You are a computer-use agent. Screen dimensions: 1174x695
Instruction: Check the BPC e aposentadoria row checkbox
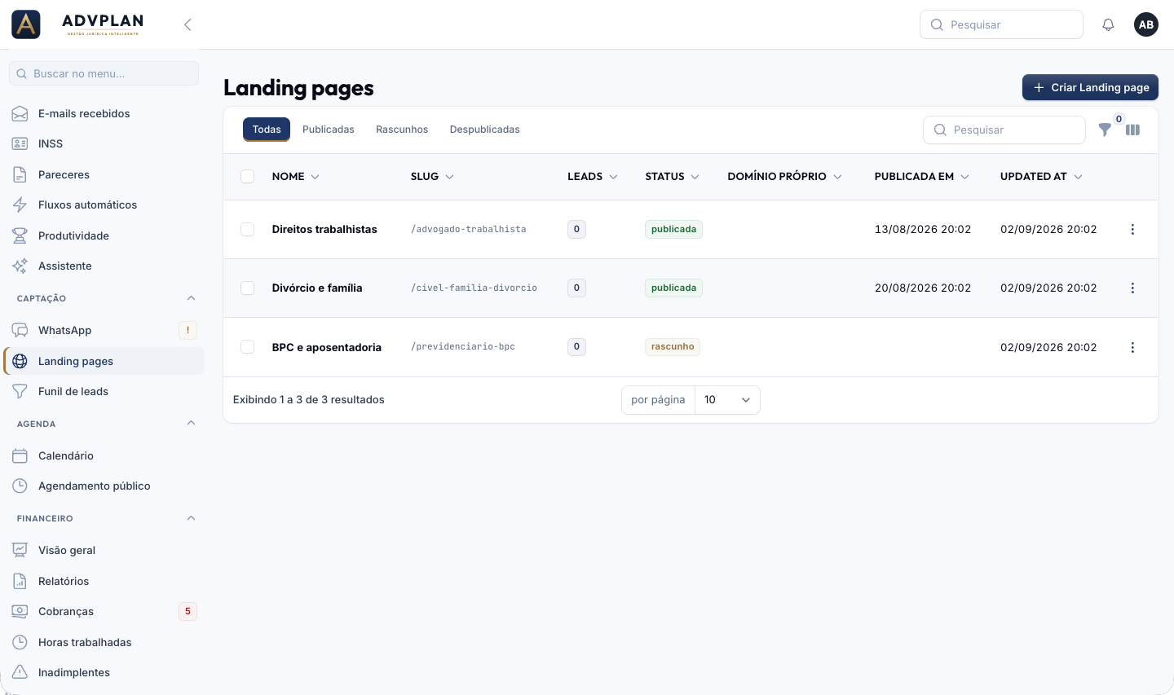[x=248, y=347]
